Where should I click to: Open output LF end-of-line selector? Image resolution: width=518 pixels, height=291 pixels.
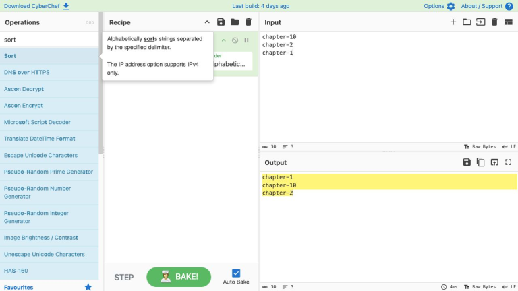pos(509,287)
